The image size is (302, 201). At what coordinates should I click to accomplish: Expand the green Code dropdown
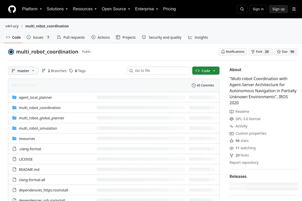tap(206, 71)
